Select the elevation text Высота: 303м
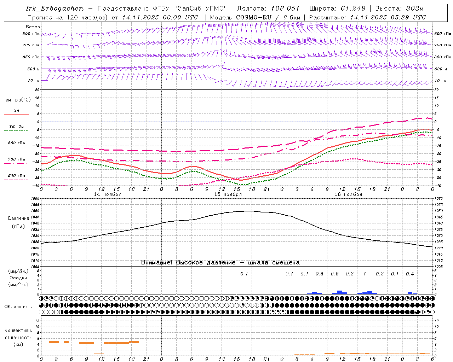This screenshot has height=362, width=453. [399, 8]
